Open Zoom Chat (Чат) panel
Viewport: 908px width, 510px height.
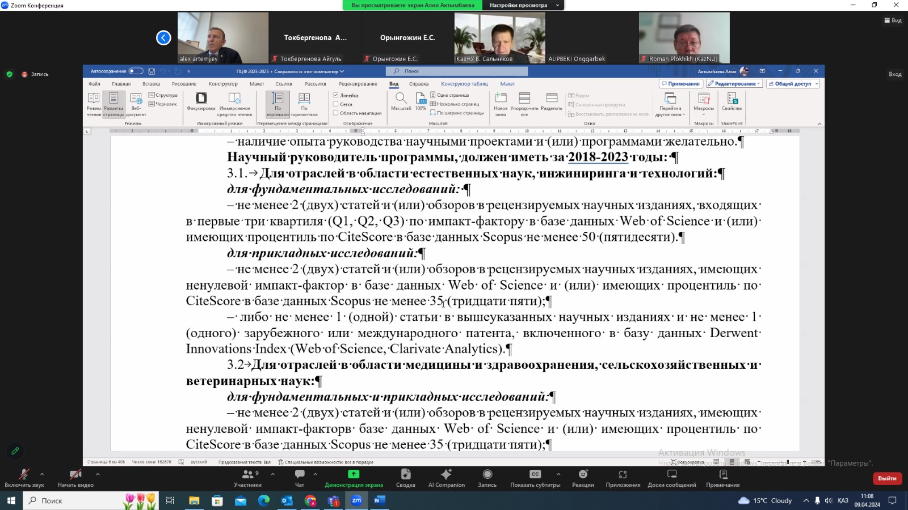pyautogui.click(x=300, y=478)
